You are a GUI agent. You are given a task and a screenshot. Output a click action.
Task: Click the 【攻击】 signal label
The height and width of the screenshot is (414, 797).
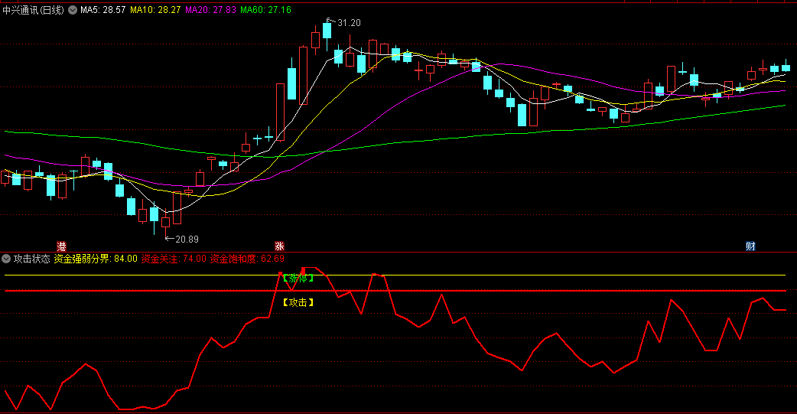coord(298,302)
